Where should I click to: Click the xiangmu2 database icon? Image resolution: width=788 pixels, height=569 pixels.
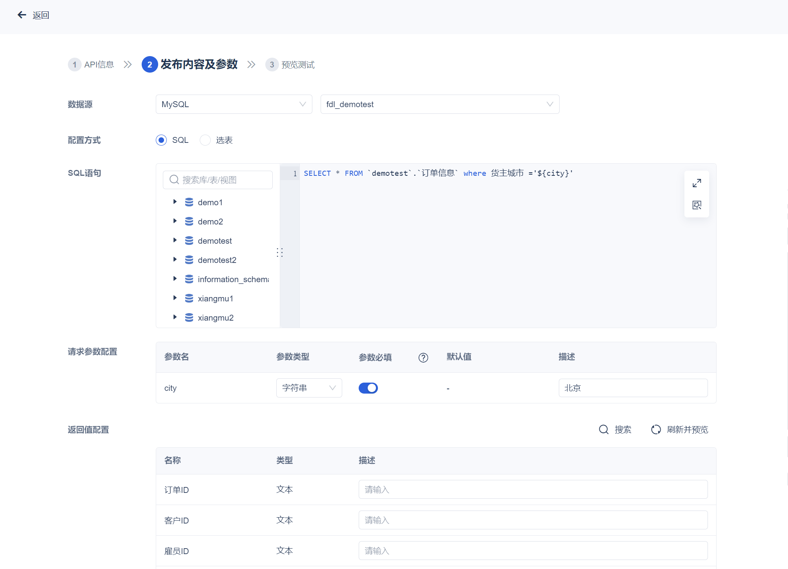coord(189,317)
